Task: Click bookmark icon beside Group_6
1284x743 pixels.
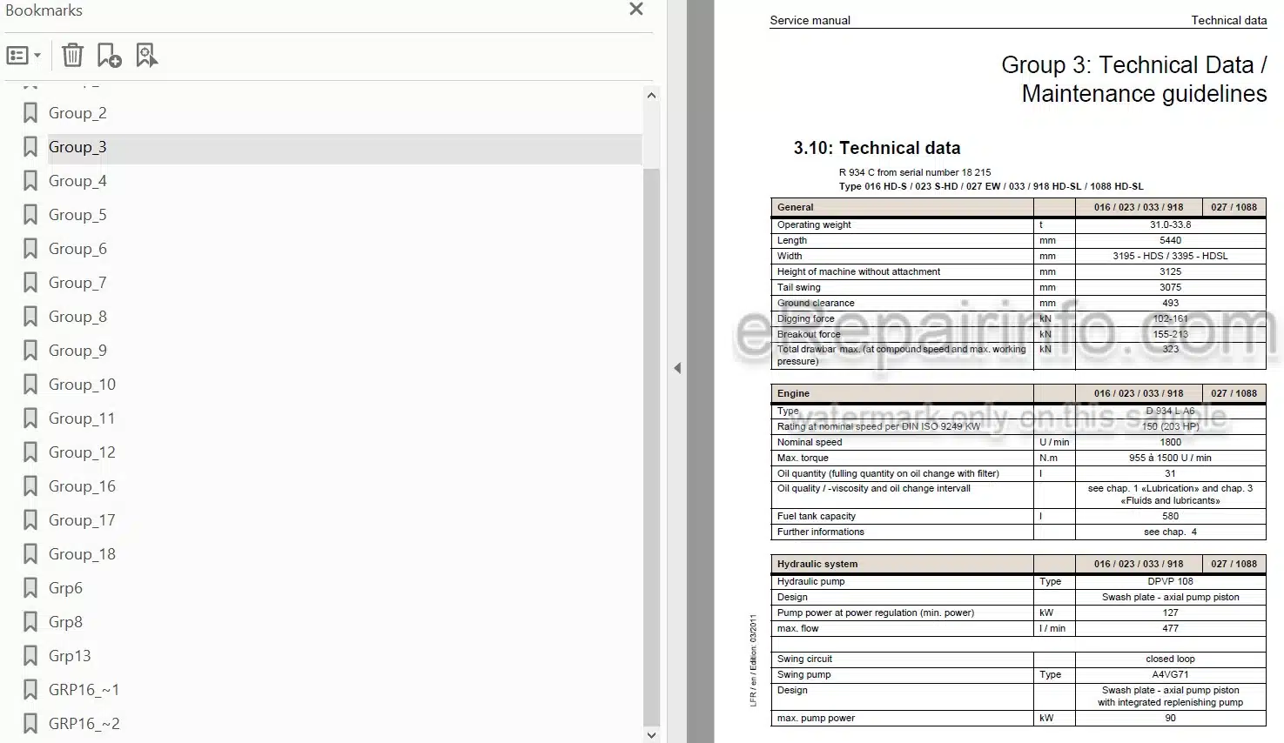Action: click(x=30, y=249)
